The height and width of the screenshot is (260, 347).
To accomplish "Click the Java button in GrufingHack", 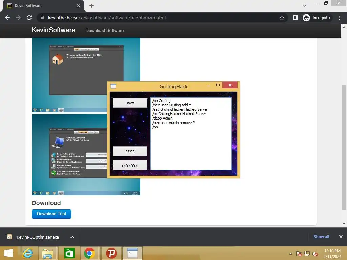I will pos(130,103).
